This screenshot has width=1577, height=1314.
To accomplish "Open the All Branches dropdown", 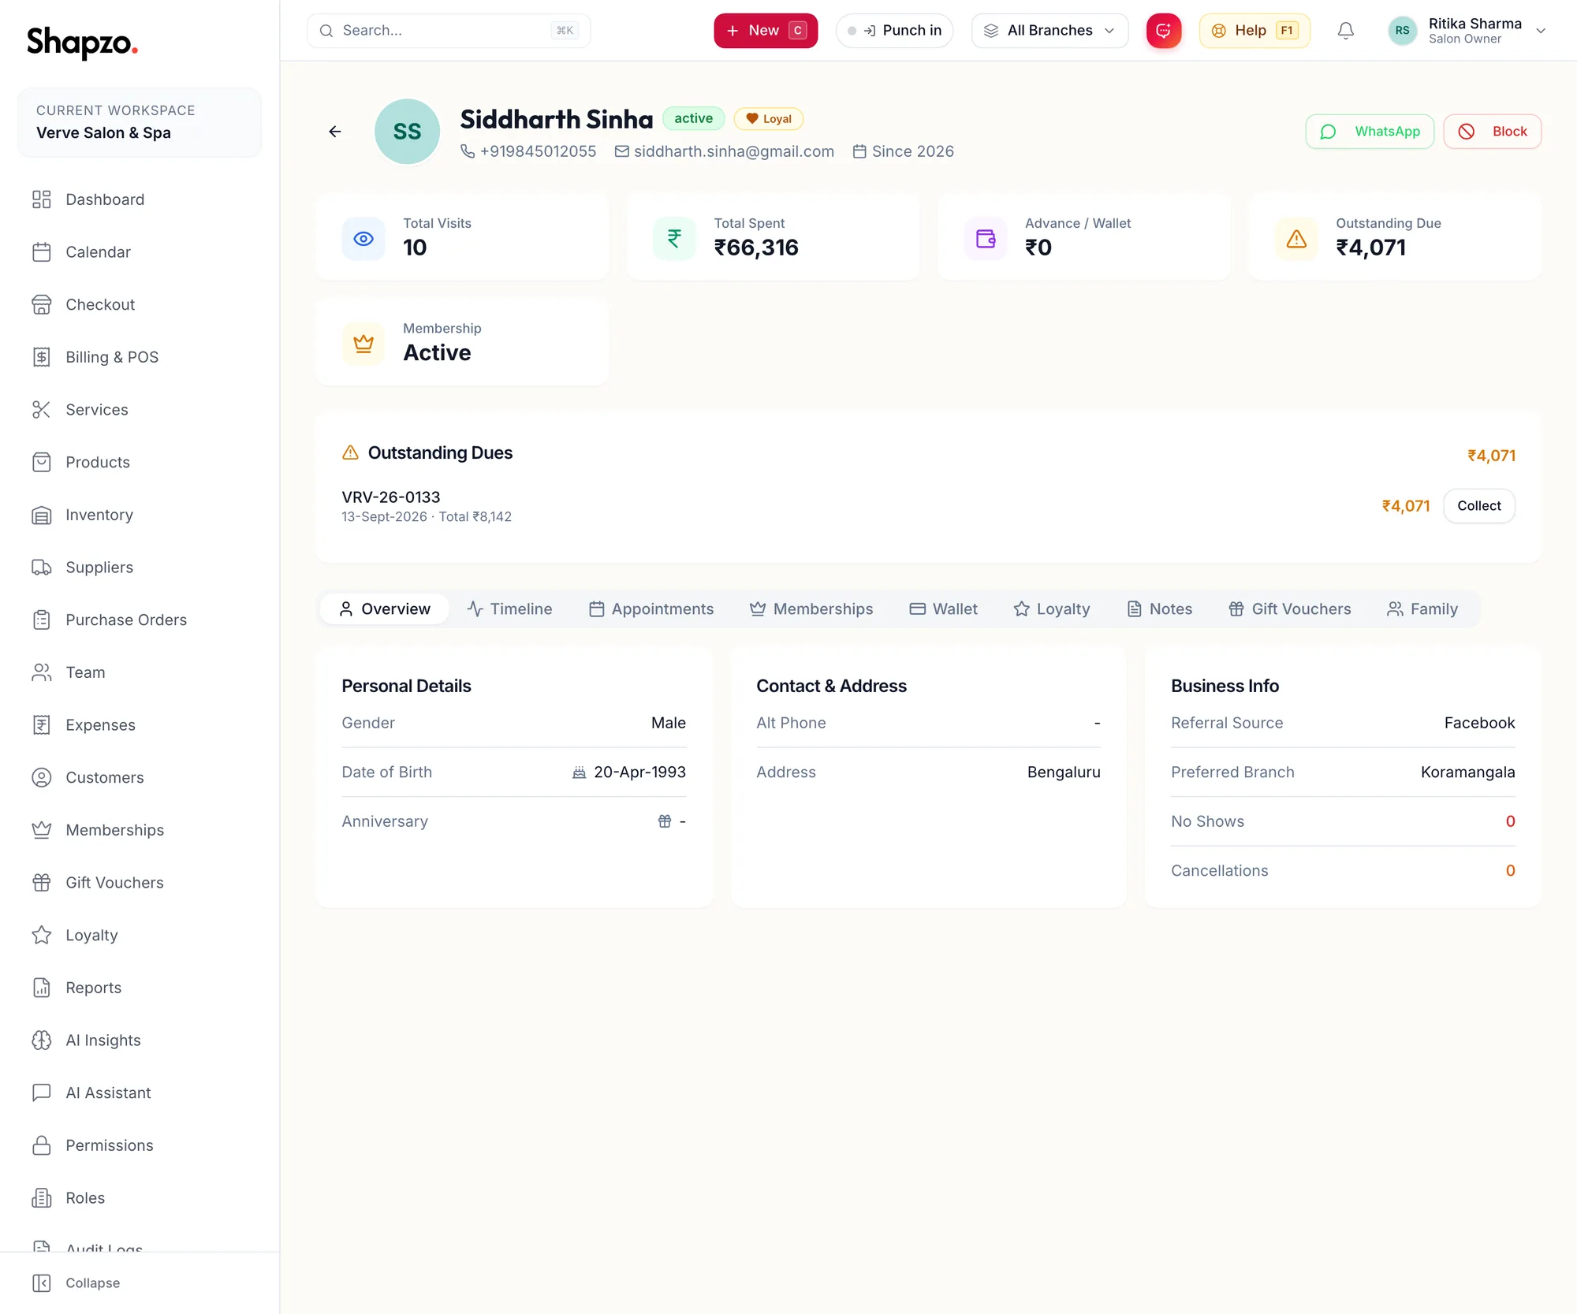I will (x=1049, y=31).
